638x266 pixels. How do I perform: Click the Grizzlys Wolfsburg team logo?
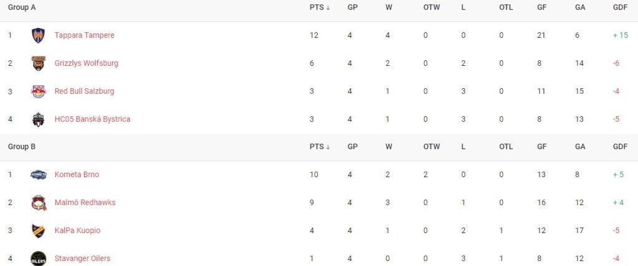tap(38, 63)
